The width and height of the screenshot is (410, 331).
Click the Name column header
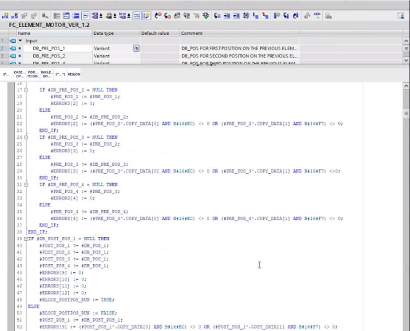coord(54,33)
